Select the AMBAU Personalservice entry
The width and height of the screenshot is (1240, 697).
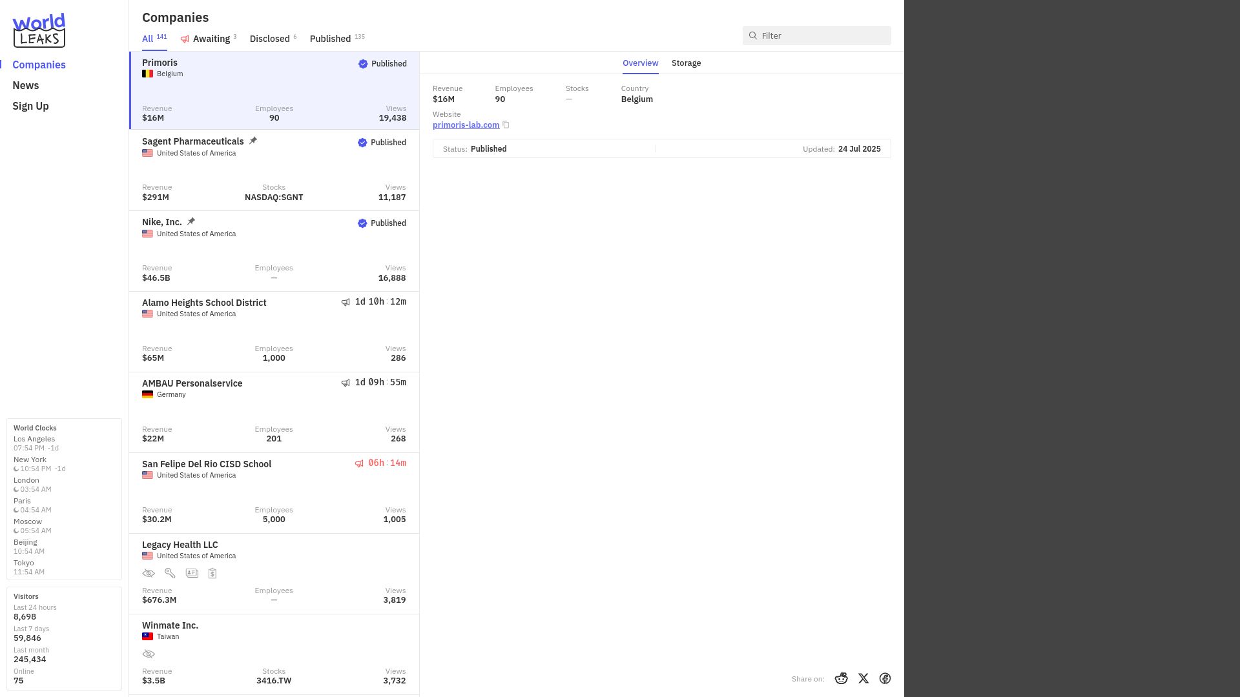pos(274,412)
